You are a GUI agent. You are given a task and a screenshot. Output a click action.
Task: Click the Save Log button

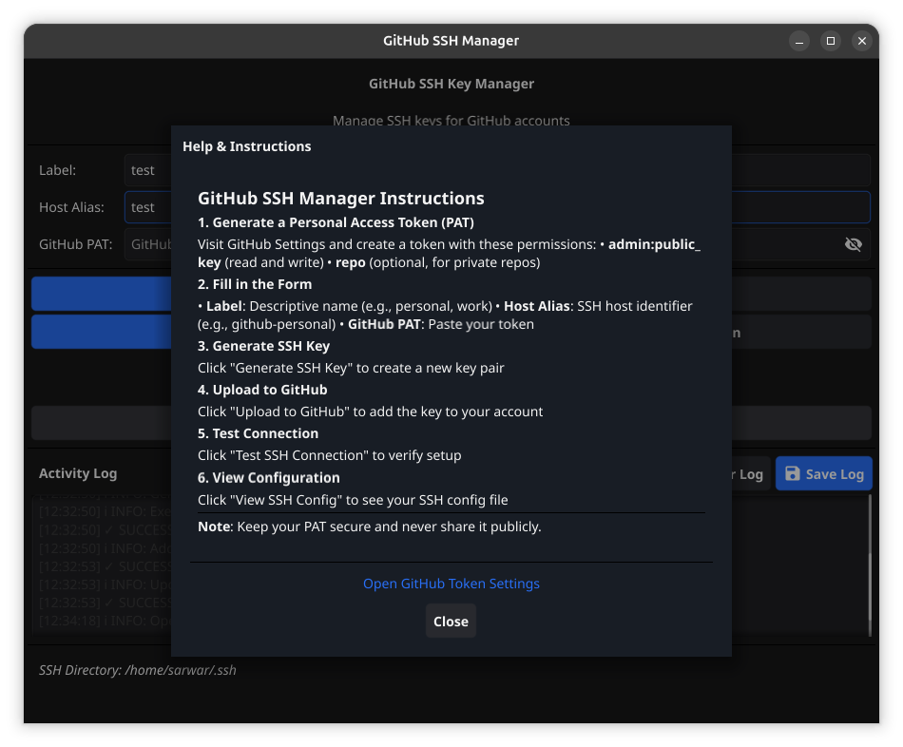823,473
